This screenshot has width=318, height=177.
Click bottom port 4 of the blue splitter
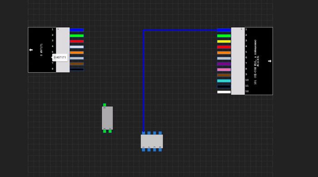[160, 150]
